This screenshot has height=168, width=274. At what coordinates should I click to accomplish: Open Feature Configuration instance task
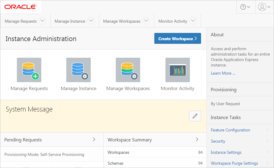(230, 130)
